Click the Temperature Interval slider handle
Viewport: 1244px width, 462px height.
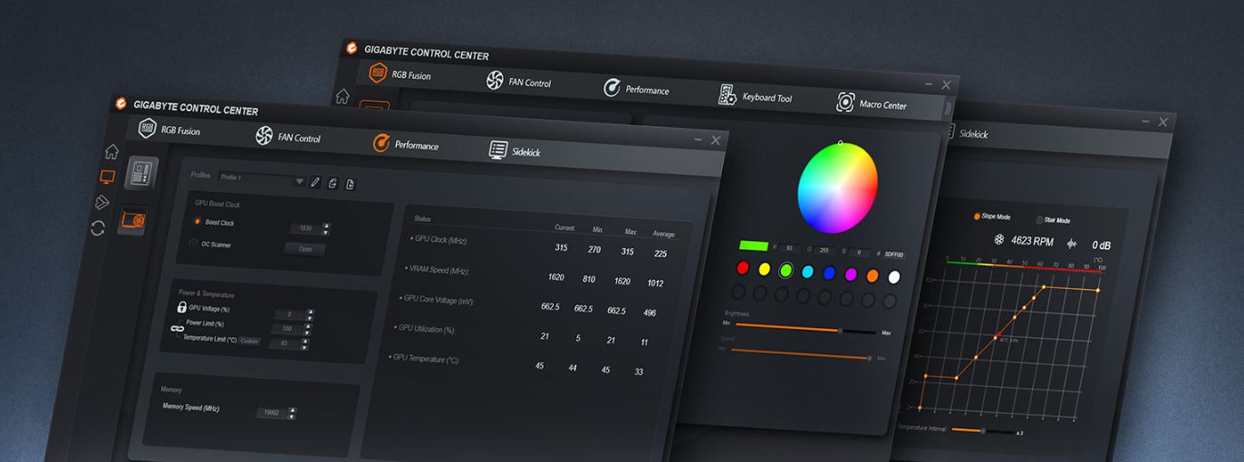coord(983,430)
